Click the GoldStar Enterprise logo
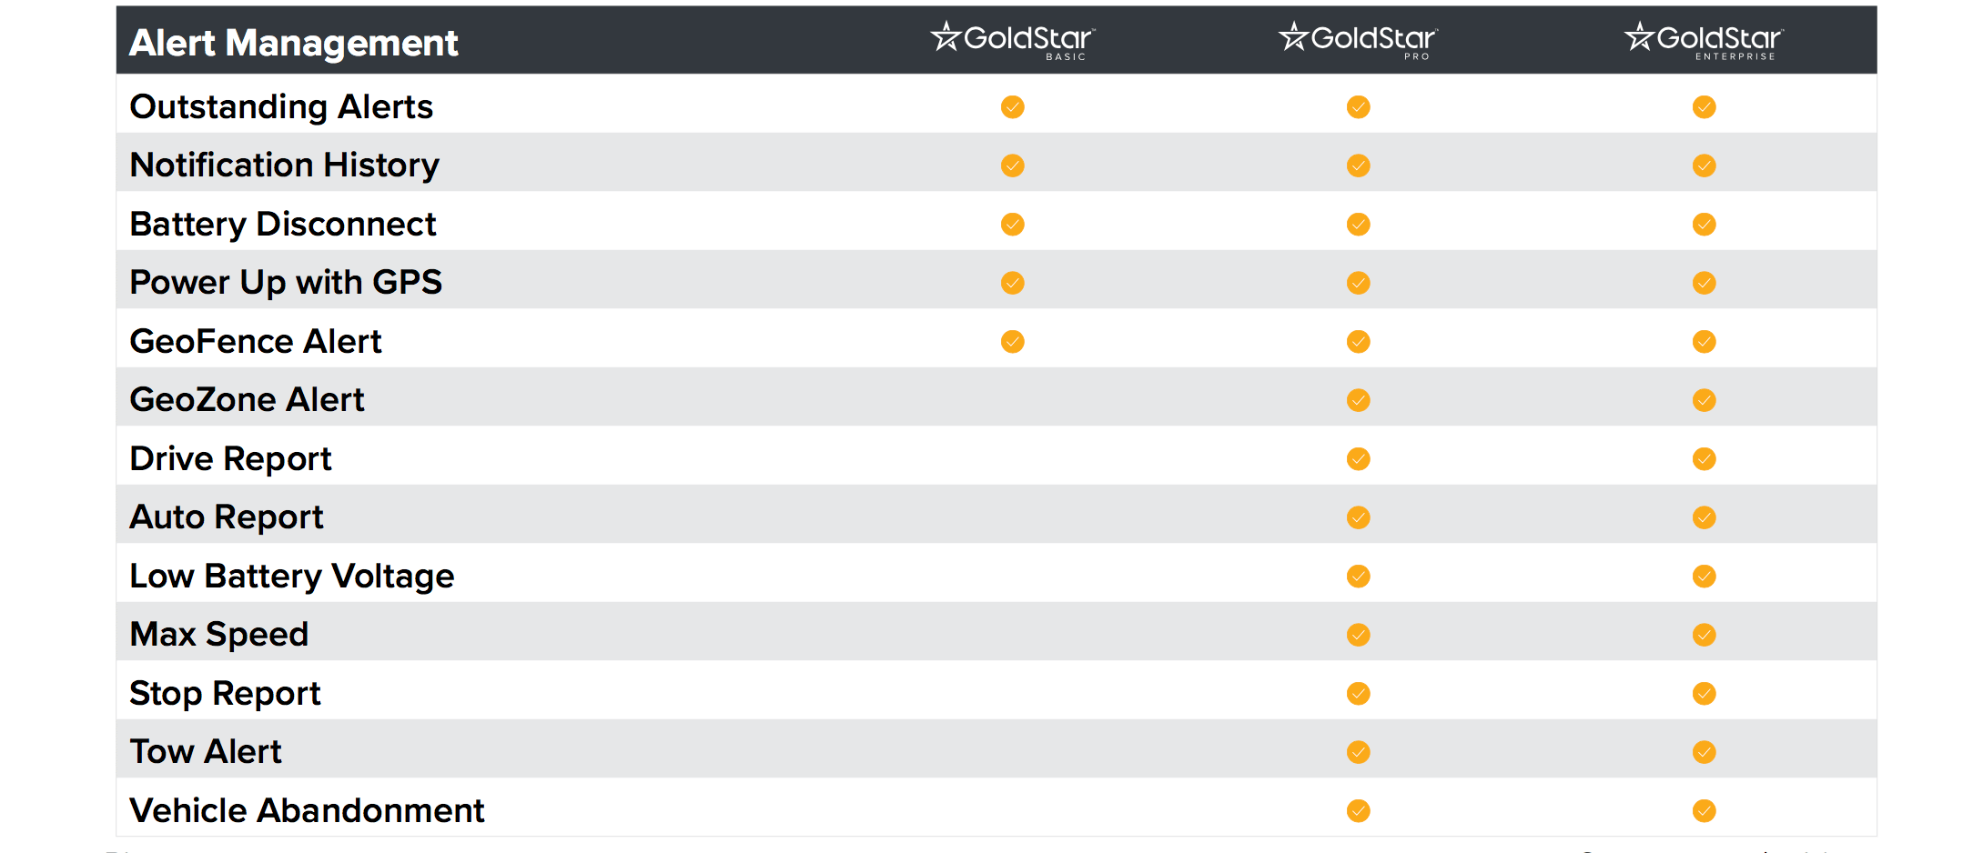The width and height of the screenshot is (1983, 853). [1704, 40]
